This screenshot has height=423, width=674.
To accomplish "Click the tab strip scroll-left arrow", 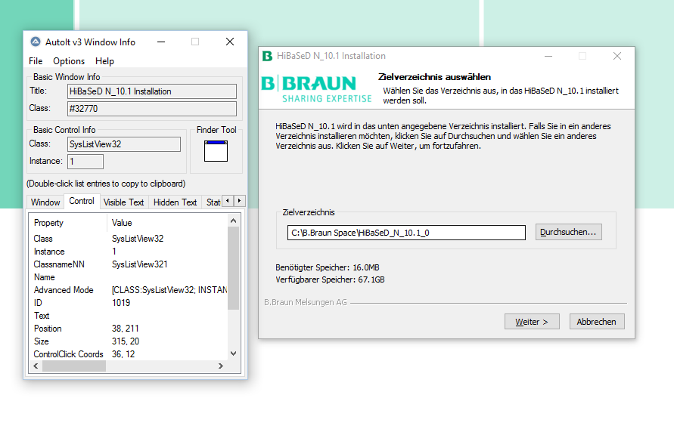I will point(228,201).
